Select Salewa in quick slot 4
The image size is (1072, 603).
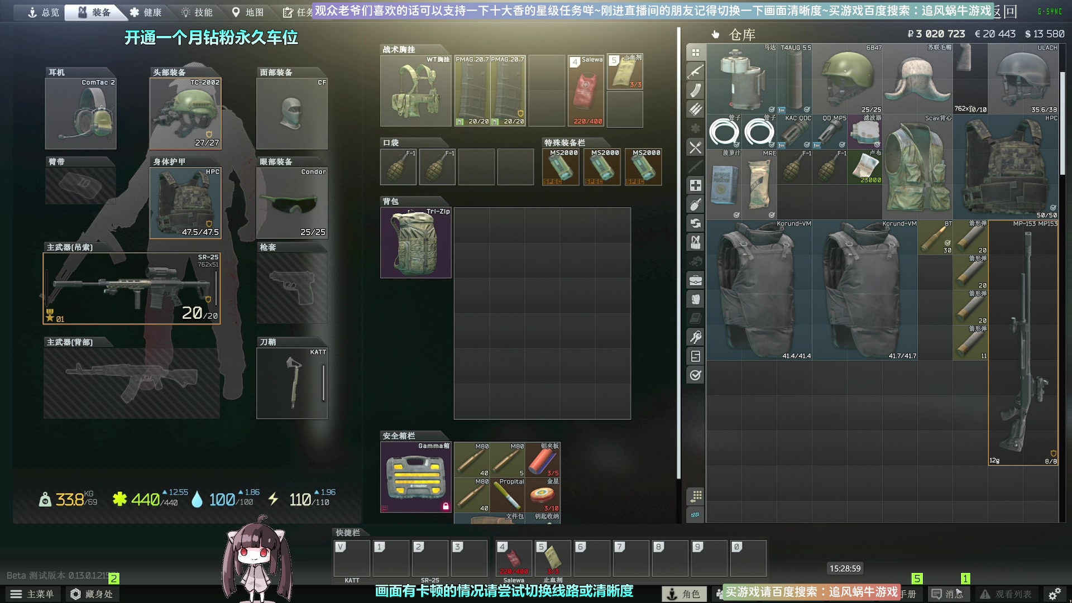[x=514, y=558]
